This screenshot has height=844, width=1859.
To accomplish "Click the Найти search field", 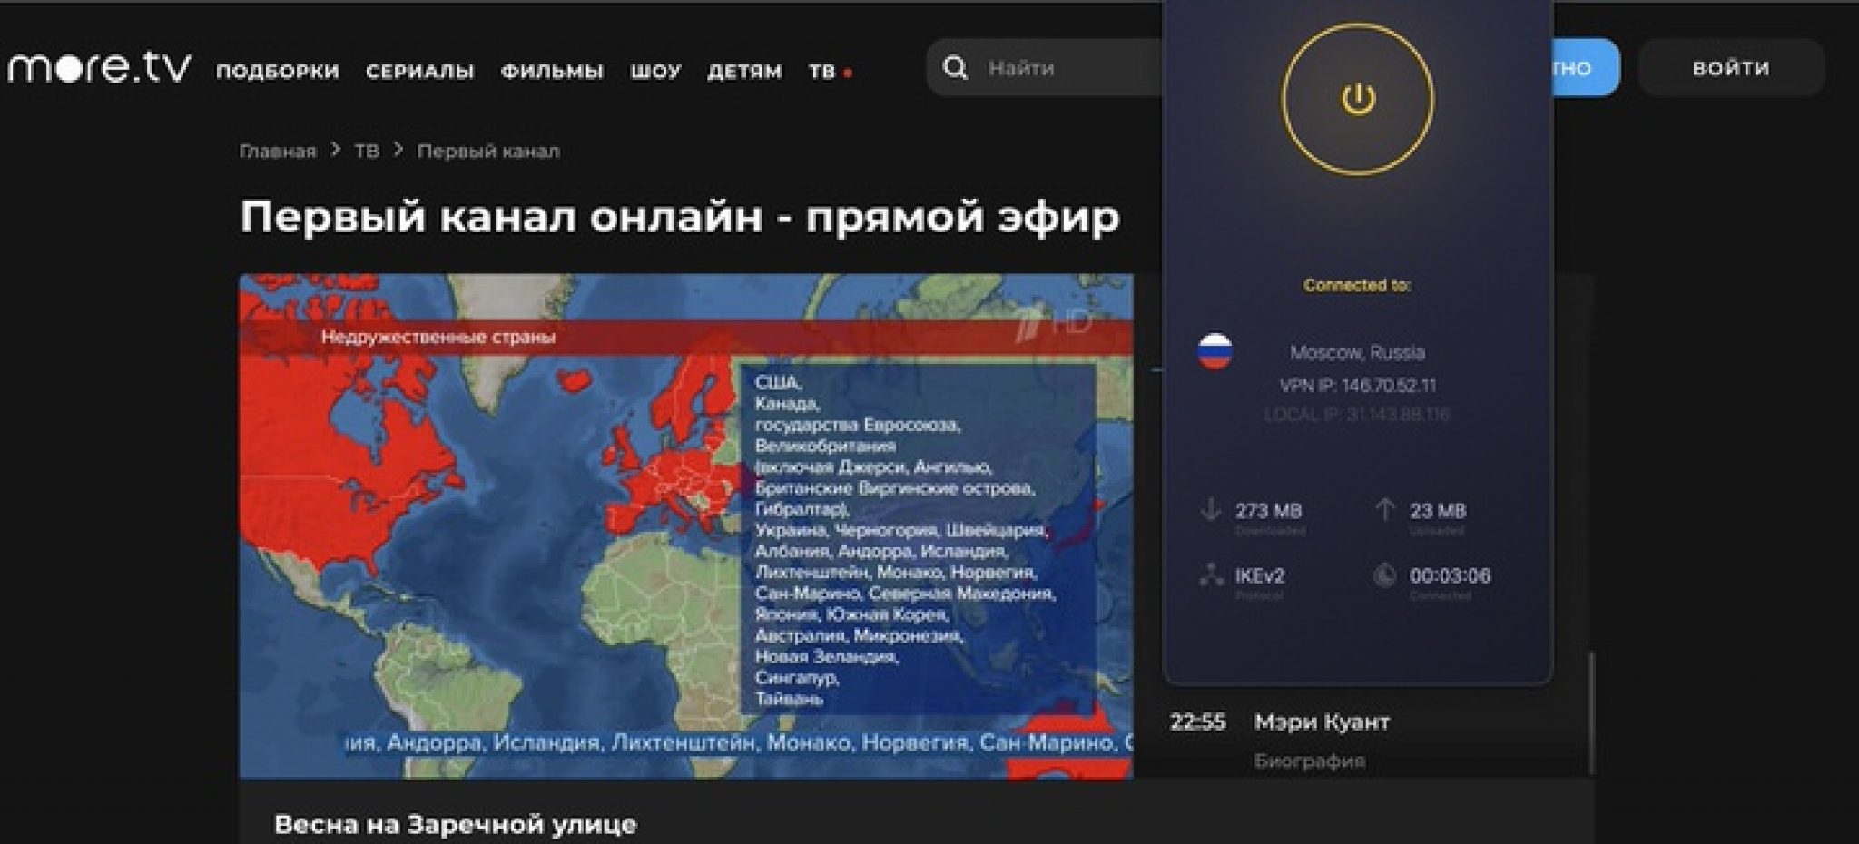I will tap(1046, 68).
